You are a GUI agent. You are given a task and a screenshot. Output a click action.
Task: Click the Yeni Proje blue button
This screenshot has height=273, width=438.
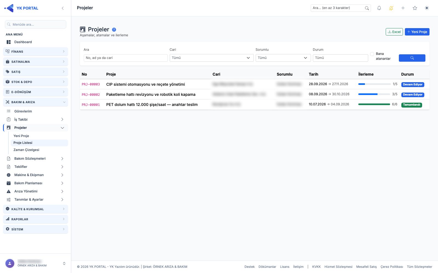coord(417,32)
